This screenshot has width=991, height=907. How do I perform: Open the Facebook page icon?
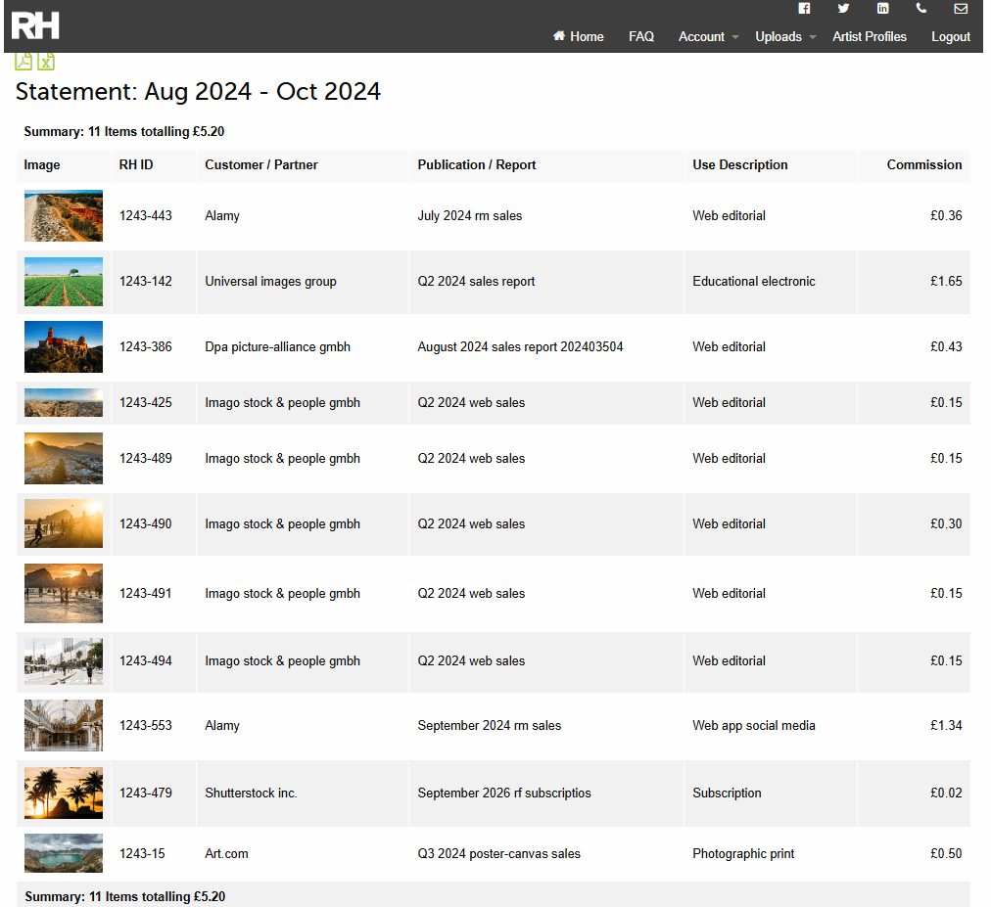click(804, 9)
